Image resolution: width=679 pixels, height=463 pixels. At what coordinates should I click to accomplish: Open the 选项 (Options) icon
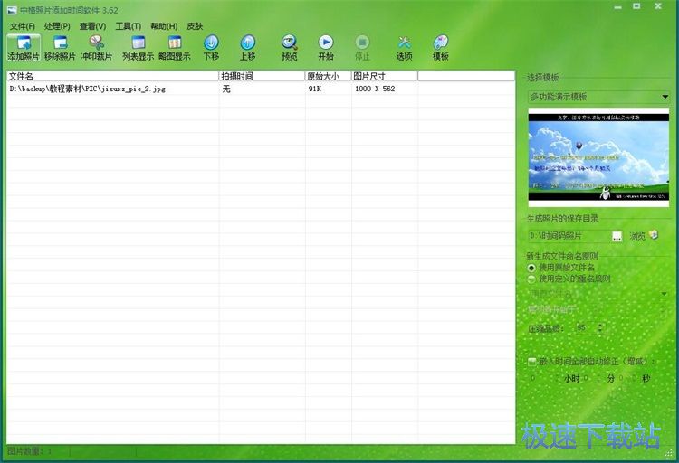pyautogui.click(x=404, y=47)
